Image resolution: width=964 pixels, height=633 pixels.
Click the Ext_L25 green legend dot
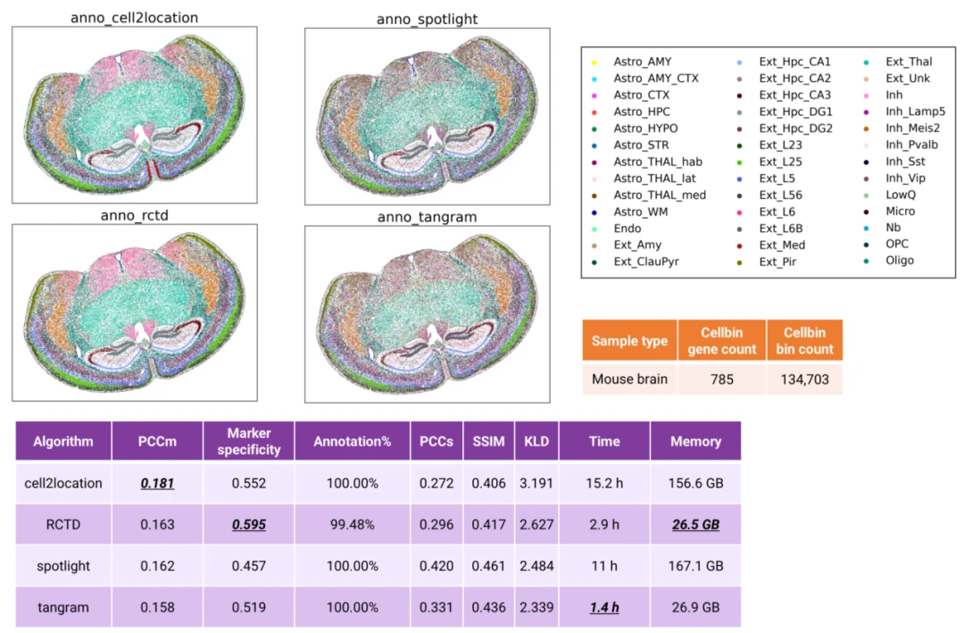click(740, 162)
